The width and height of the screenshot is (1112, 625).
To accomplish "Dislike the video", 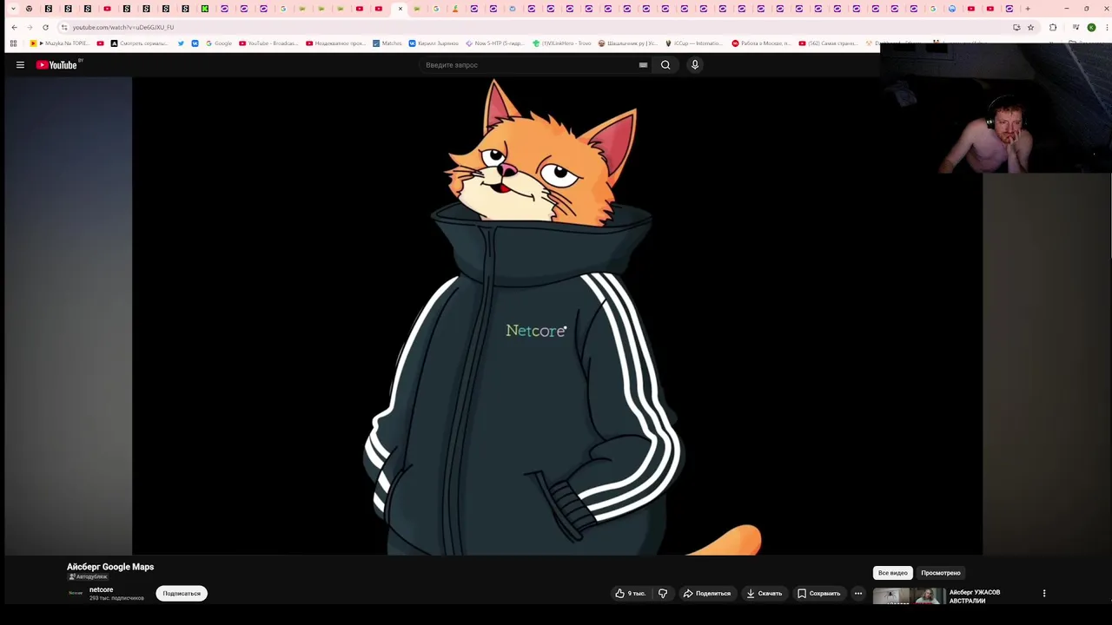I will pyautogui.click(x=663, y=594).
